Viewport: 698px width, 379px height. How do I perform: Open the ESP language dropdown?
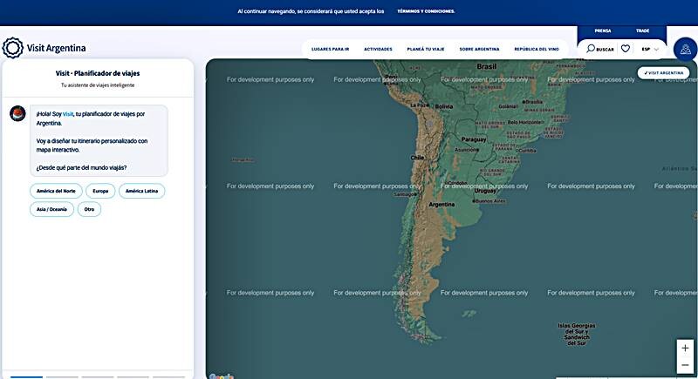pyautogui.click(x=650, y=49)
